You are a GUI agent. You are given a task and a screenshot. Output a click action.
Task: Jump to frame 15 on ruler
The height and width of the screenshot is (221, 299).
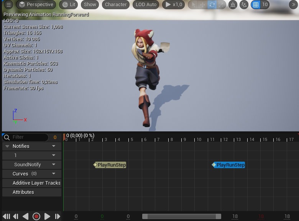265,139
